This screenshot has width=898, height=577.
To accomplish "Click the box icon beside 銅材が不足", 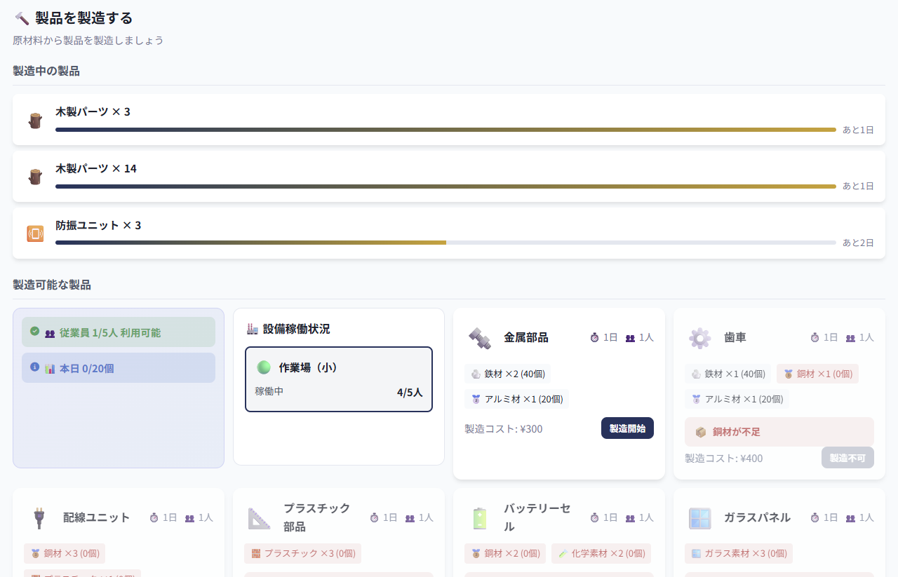I will pos(701,432).
